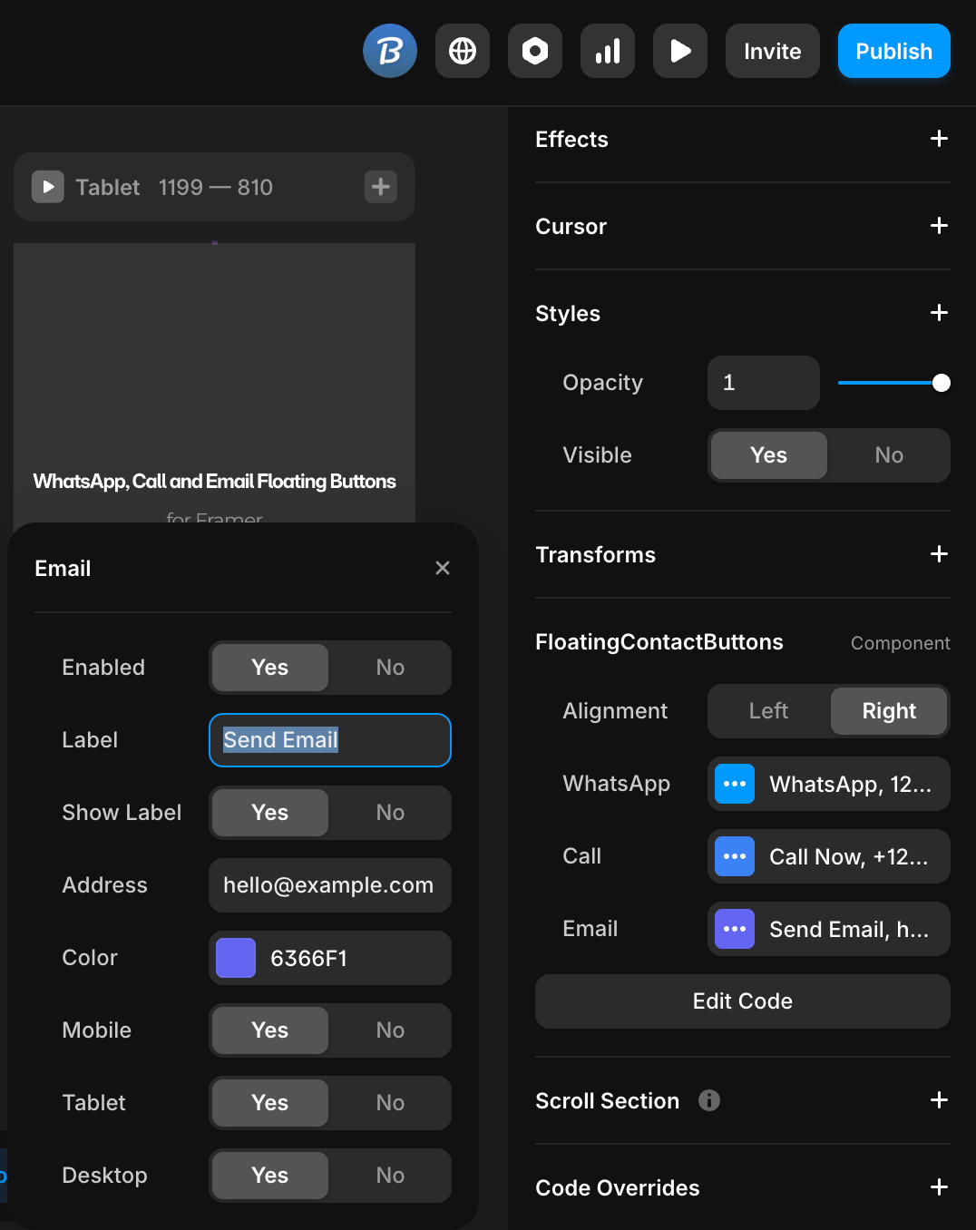Click the Tablet breakpoint play icon
The width and height of the screenshot is (976, 1230).
click(x=48, y=187)
